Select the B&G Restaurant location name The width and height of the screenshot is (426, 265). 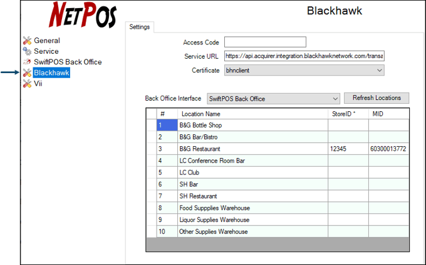[x=252, y=149]
